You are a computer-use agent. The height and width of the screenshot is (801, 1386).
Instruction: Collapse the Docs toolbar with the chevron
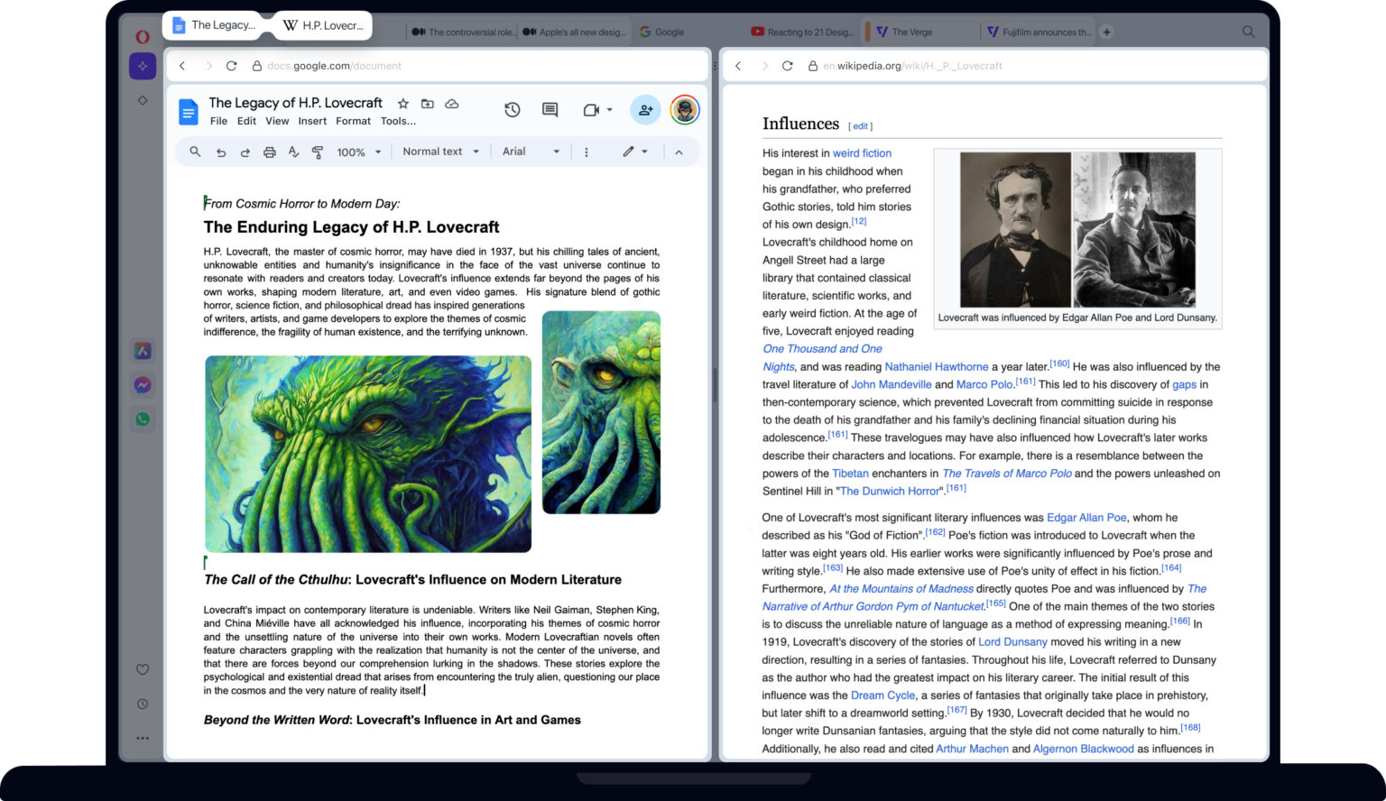tap(679, 152)
